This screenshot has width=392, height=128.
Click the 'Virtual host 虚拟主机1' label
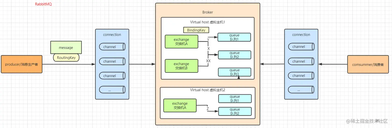[x=208, y=22]
